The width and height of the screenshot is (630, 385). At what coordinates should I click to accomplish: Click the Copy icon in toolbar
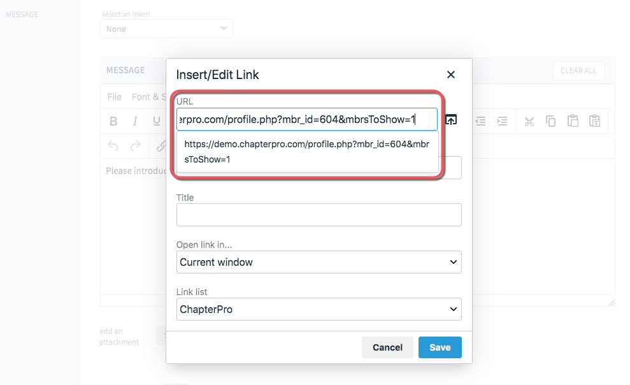551,121
